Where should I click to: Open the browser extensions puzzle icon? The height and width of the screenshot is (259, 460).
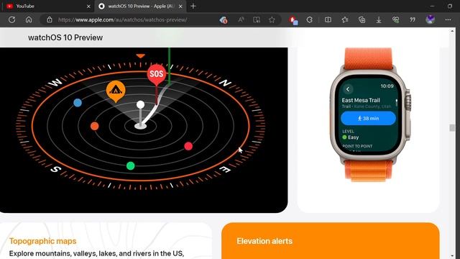pyautogui.click(x=310, y=19)
